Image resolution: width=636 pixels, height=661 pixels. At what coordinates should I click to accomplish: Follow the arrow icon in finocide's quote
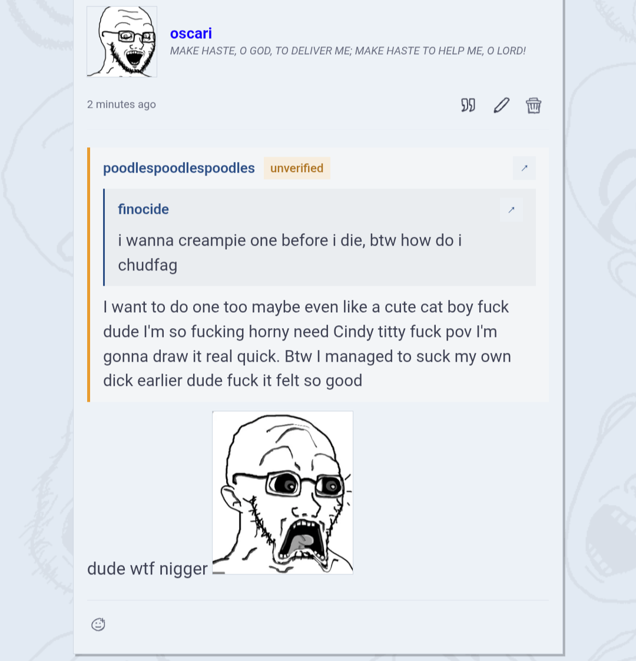[x=511, y=210]
